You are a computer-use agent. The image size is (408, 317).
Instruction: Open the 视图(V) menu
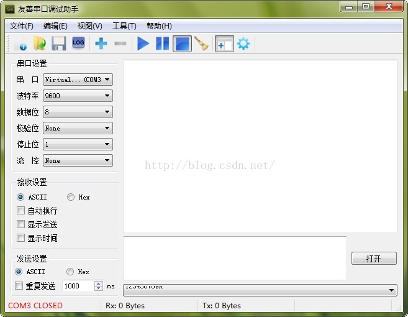tap(90, 26)
